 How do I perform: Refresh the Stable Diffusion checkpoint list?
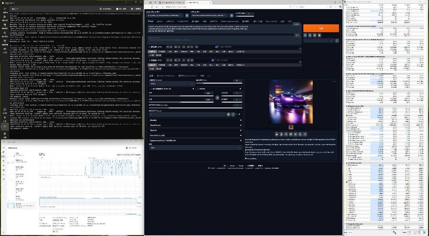click(x=187, y=15)
